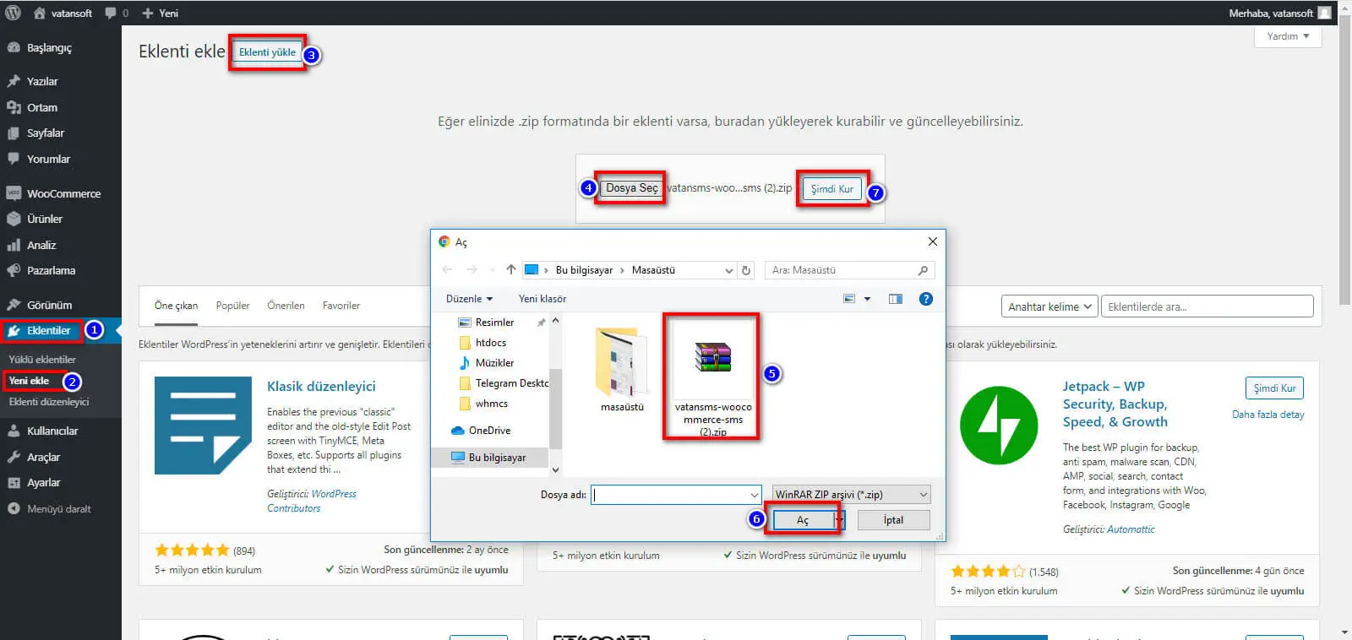This screenshot has width=1352, height=640.
Task: Open the comments bubble in admin bar
Action: (x=111, y=13)
